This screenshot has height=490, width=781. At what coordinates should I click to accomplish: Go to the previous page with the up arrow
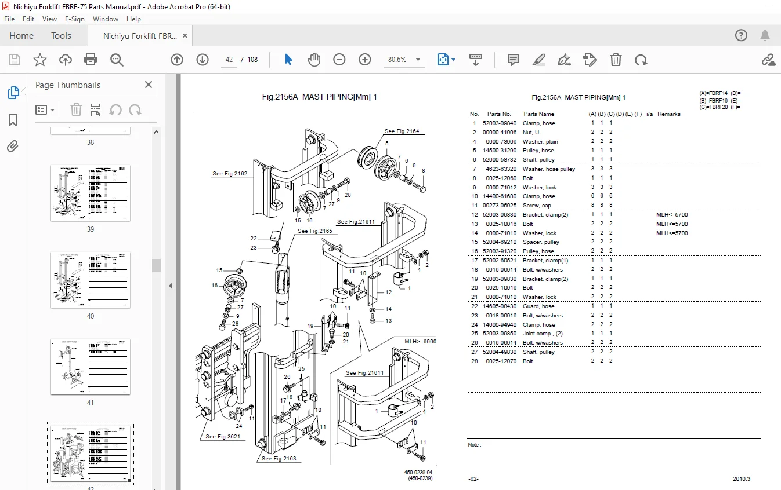(x=177, y=60)
